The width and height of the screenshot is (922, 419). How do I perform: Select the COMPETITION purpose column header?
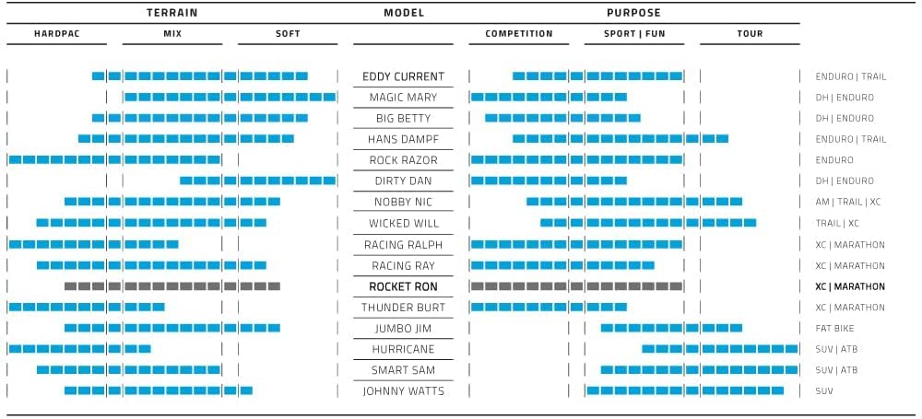[519, 34]
